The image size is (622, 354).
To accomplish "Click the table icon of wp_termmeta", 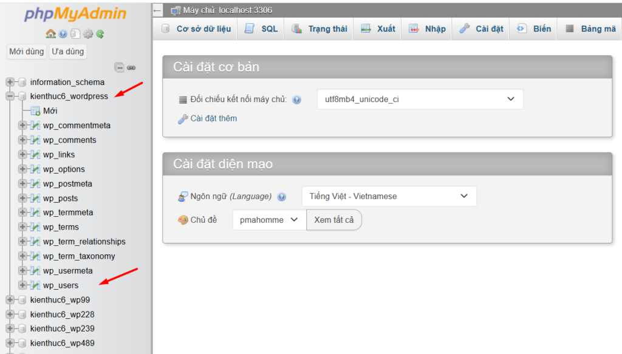I will 35,213.
